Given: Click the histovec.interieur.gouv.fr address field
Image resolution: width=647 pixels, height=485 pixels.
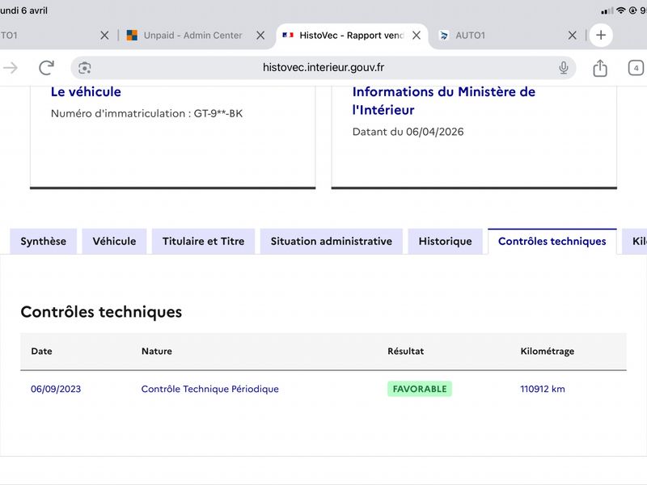Looking at the screenshot, I should (x=323, y=68).
